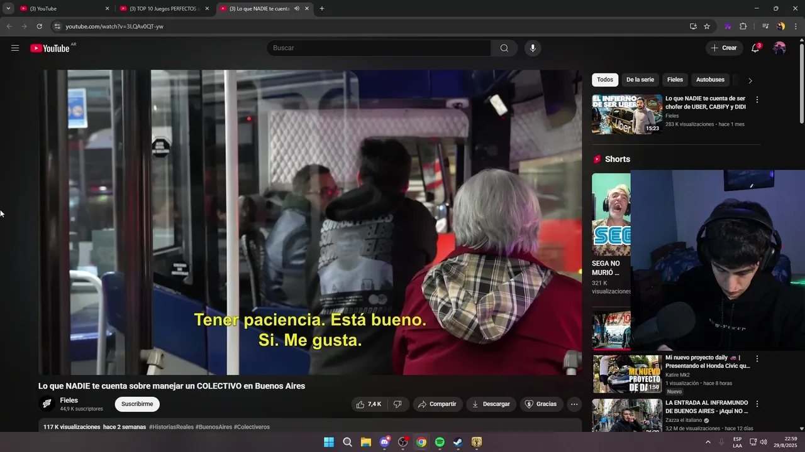Click the #Colectiveros hashtag

(x=252, y=427)
